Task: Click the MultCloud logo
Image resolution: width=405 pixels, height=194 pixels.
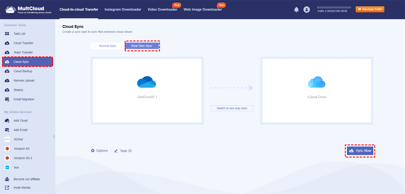Action: [x=28, y=10]
